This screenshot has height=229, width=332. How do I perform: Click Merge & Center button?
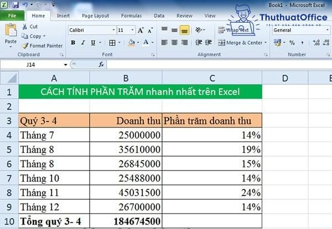(x=240, y=43)
